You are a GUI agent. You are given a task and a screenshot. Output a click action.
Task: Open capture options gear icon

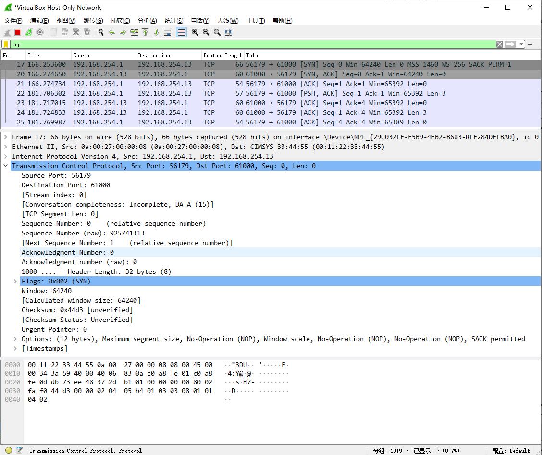coord(40,33)
